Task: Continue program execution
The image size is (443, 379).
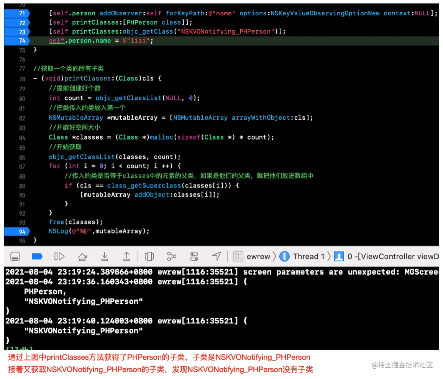Action: point(59,257)
